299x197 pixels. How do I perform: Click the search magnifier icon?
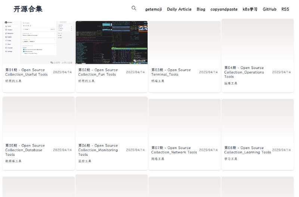(134, 8)
